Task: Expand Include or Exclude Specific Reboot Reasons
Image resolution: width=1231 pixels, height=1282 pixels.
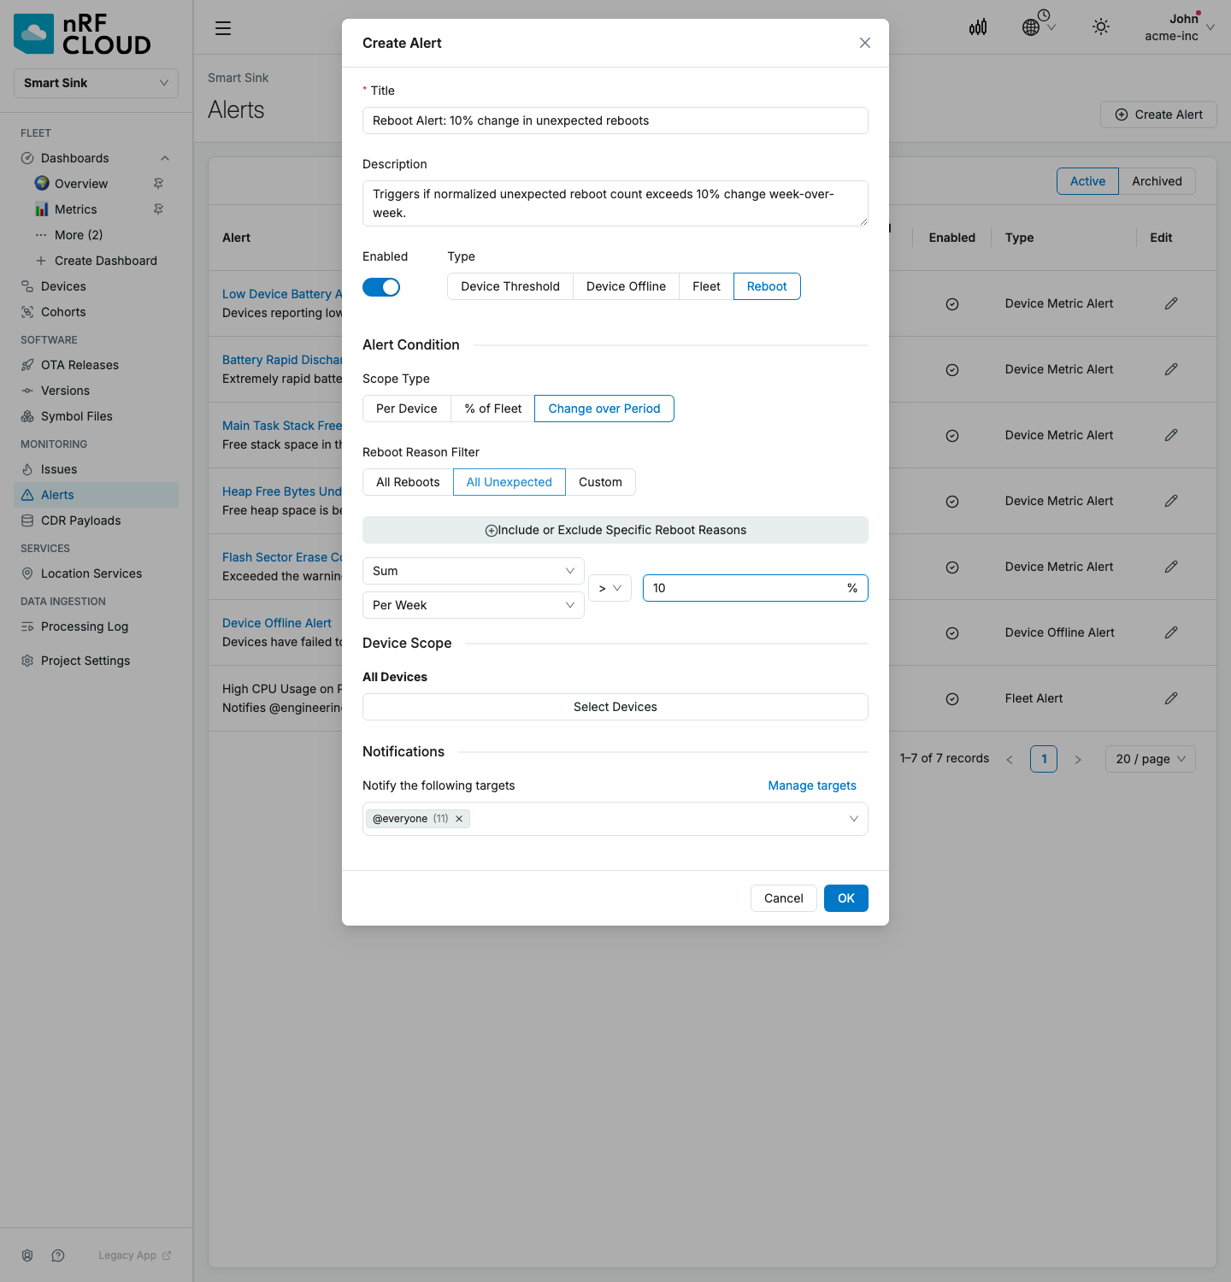Action: tap(615, 530)
